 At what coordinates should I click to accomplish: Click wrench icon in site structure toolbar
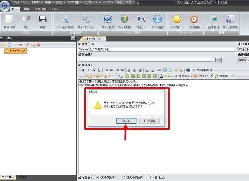27,45
